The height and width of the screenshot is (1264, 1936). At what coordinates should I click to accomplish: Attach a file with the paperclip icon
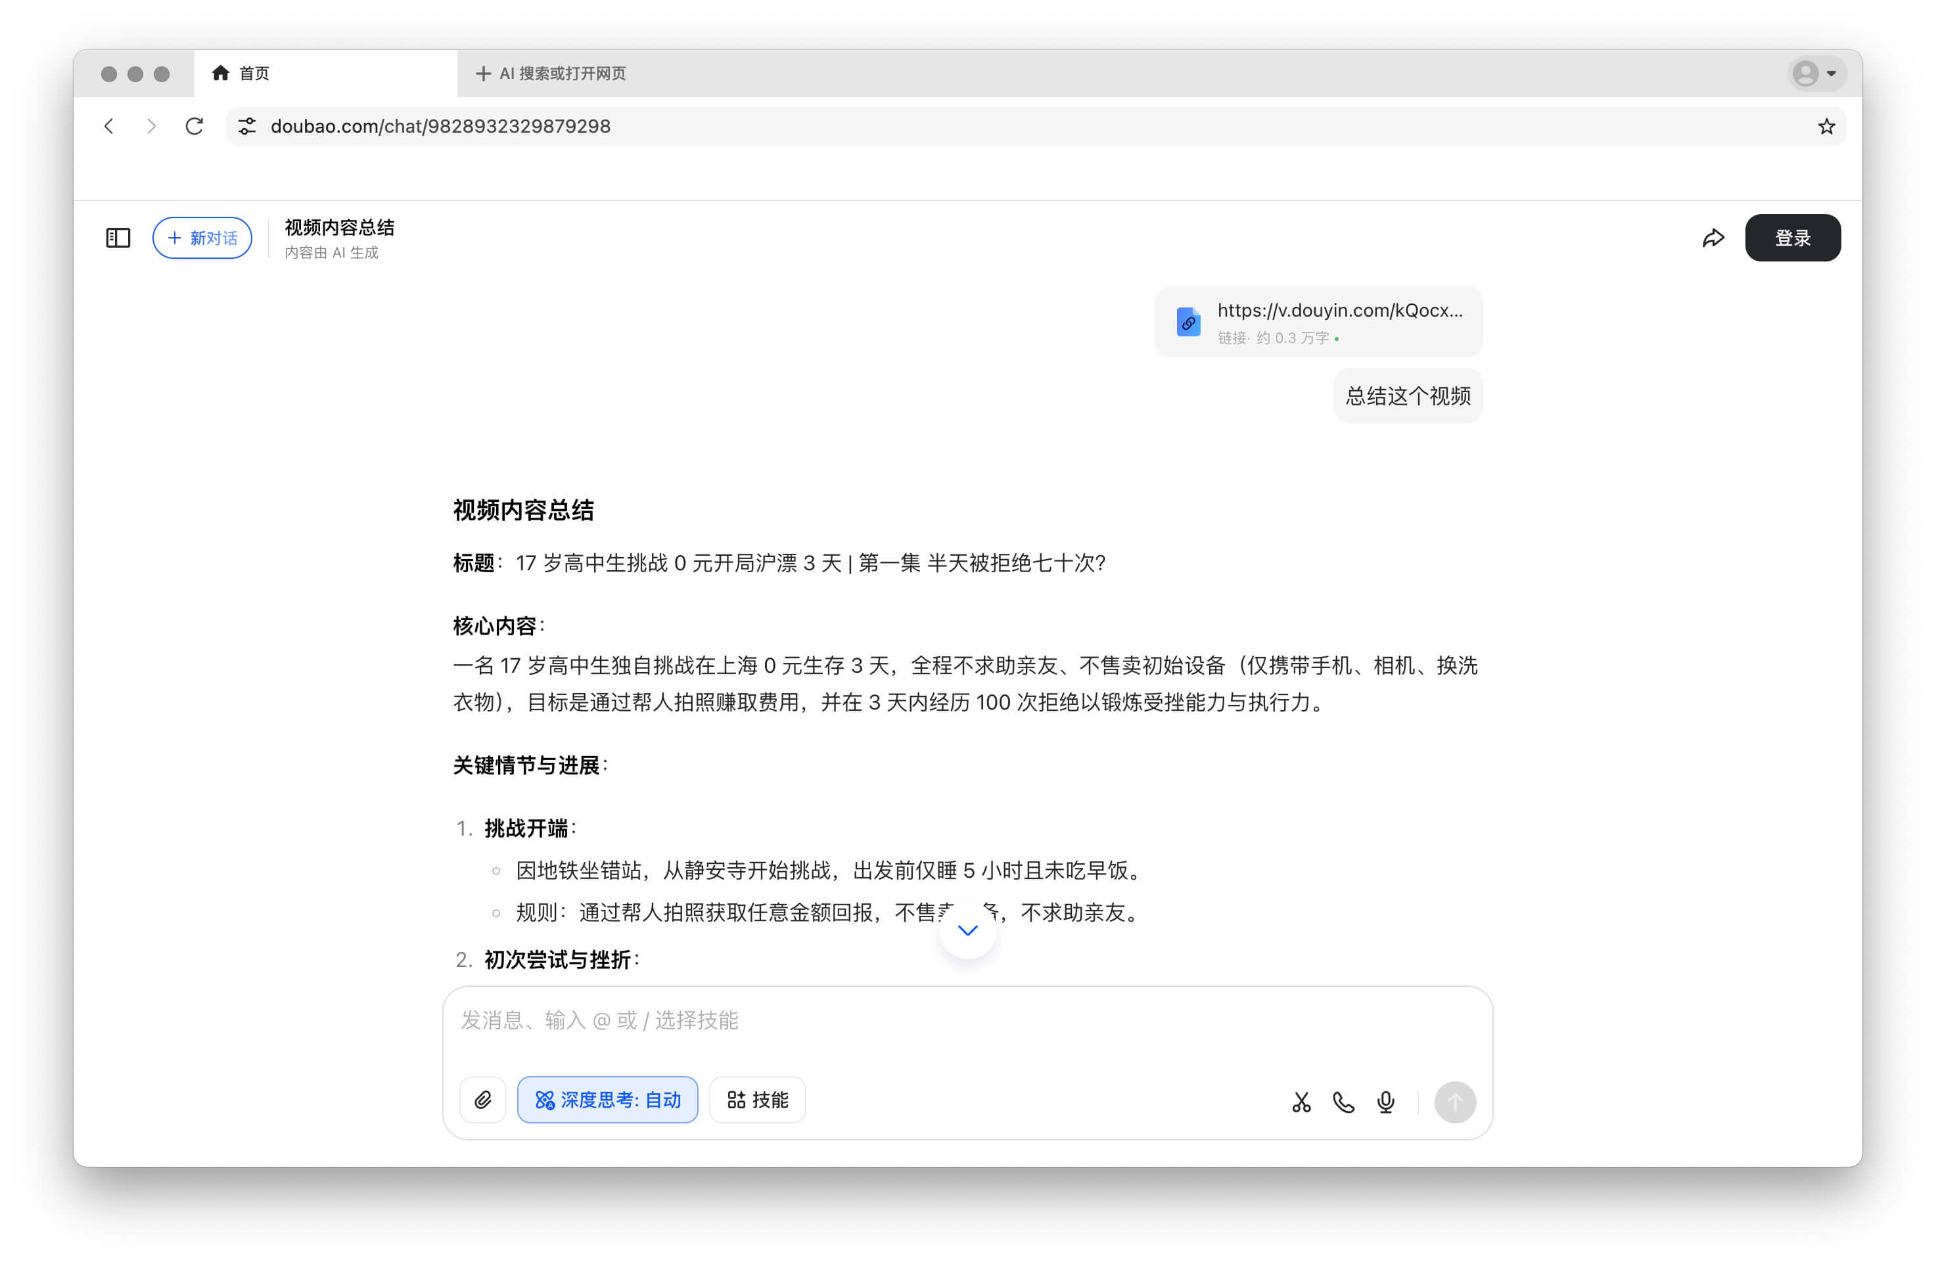482,1100
